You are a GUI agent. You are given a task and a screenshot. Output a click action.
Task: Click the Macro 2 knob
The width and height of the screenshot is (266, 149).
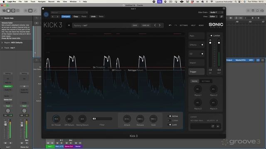coord(213,89)
